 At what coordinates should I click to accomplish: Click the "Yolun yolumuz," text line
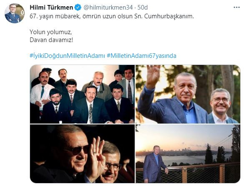coord(51,32)
